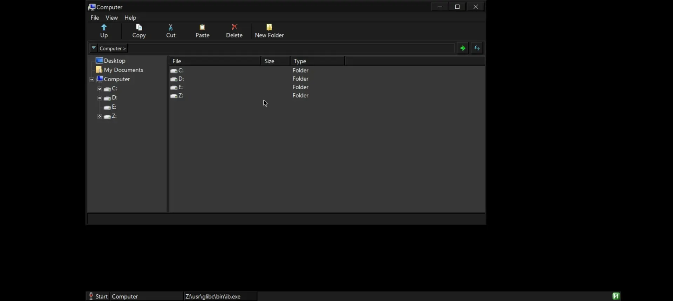Image resolution: width=673 pixels, height=301 pixels.
Task: Select C: drive in the tree
Action: click(114, 88)
